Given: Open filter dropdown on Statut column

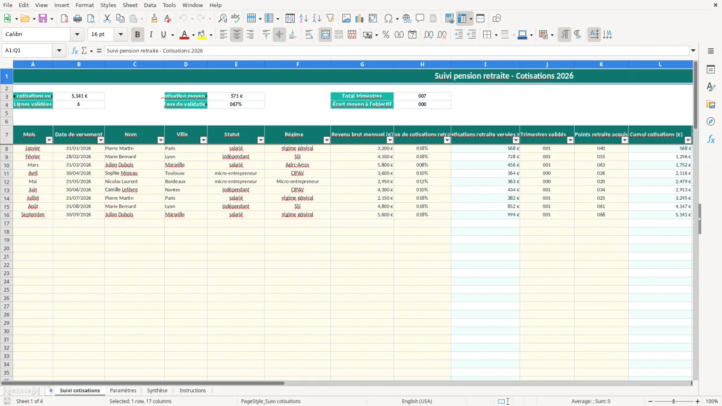Looking at the screenshot, I should pyautogui.click(x=261, y=140).
